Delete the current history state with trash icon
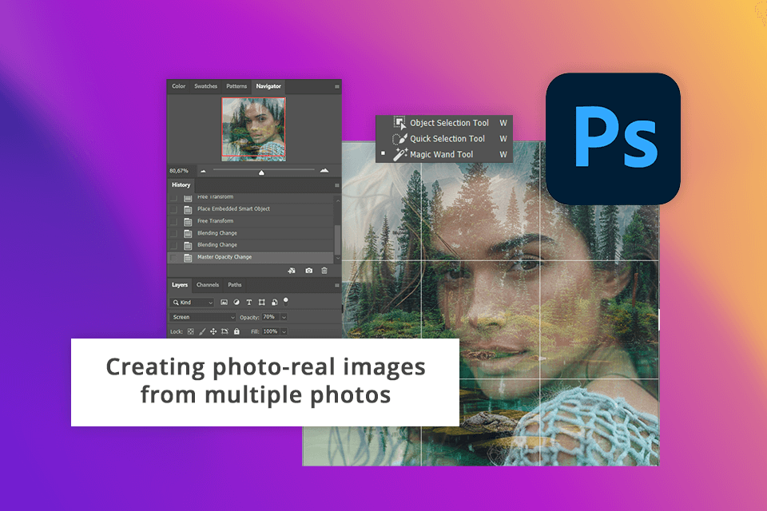The height and width of the screenshot is (511, 767). (x=324, y=271)
